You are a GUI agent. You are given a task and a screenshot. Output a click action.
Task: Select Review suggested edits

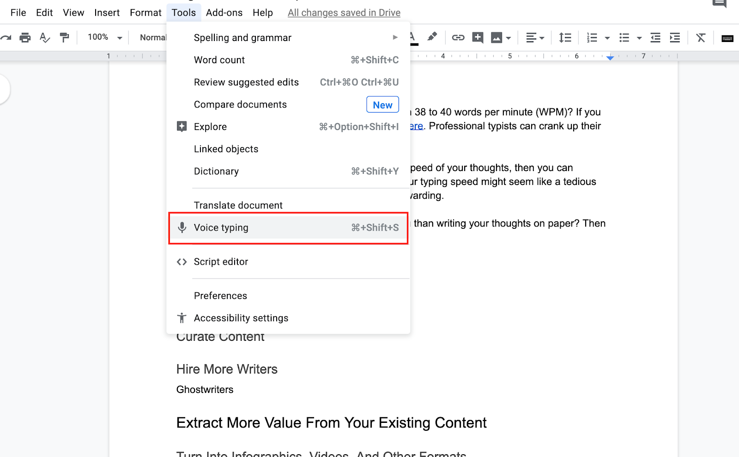click(x=288, y=82)
